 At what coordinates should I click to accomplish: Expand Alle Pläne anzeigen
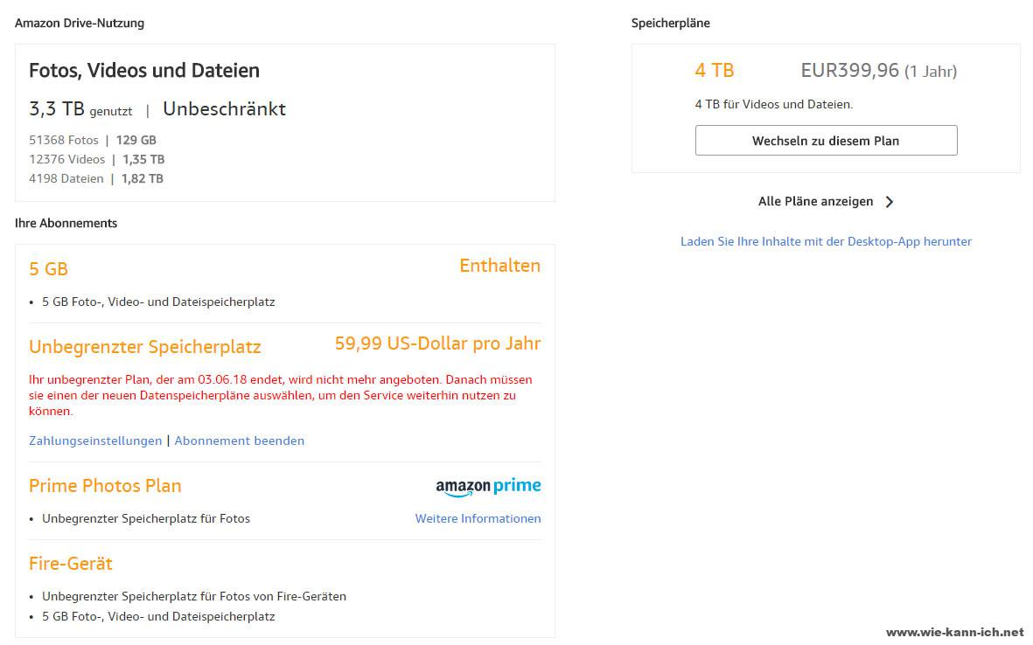coord(816,201)
